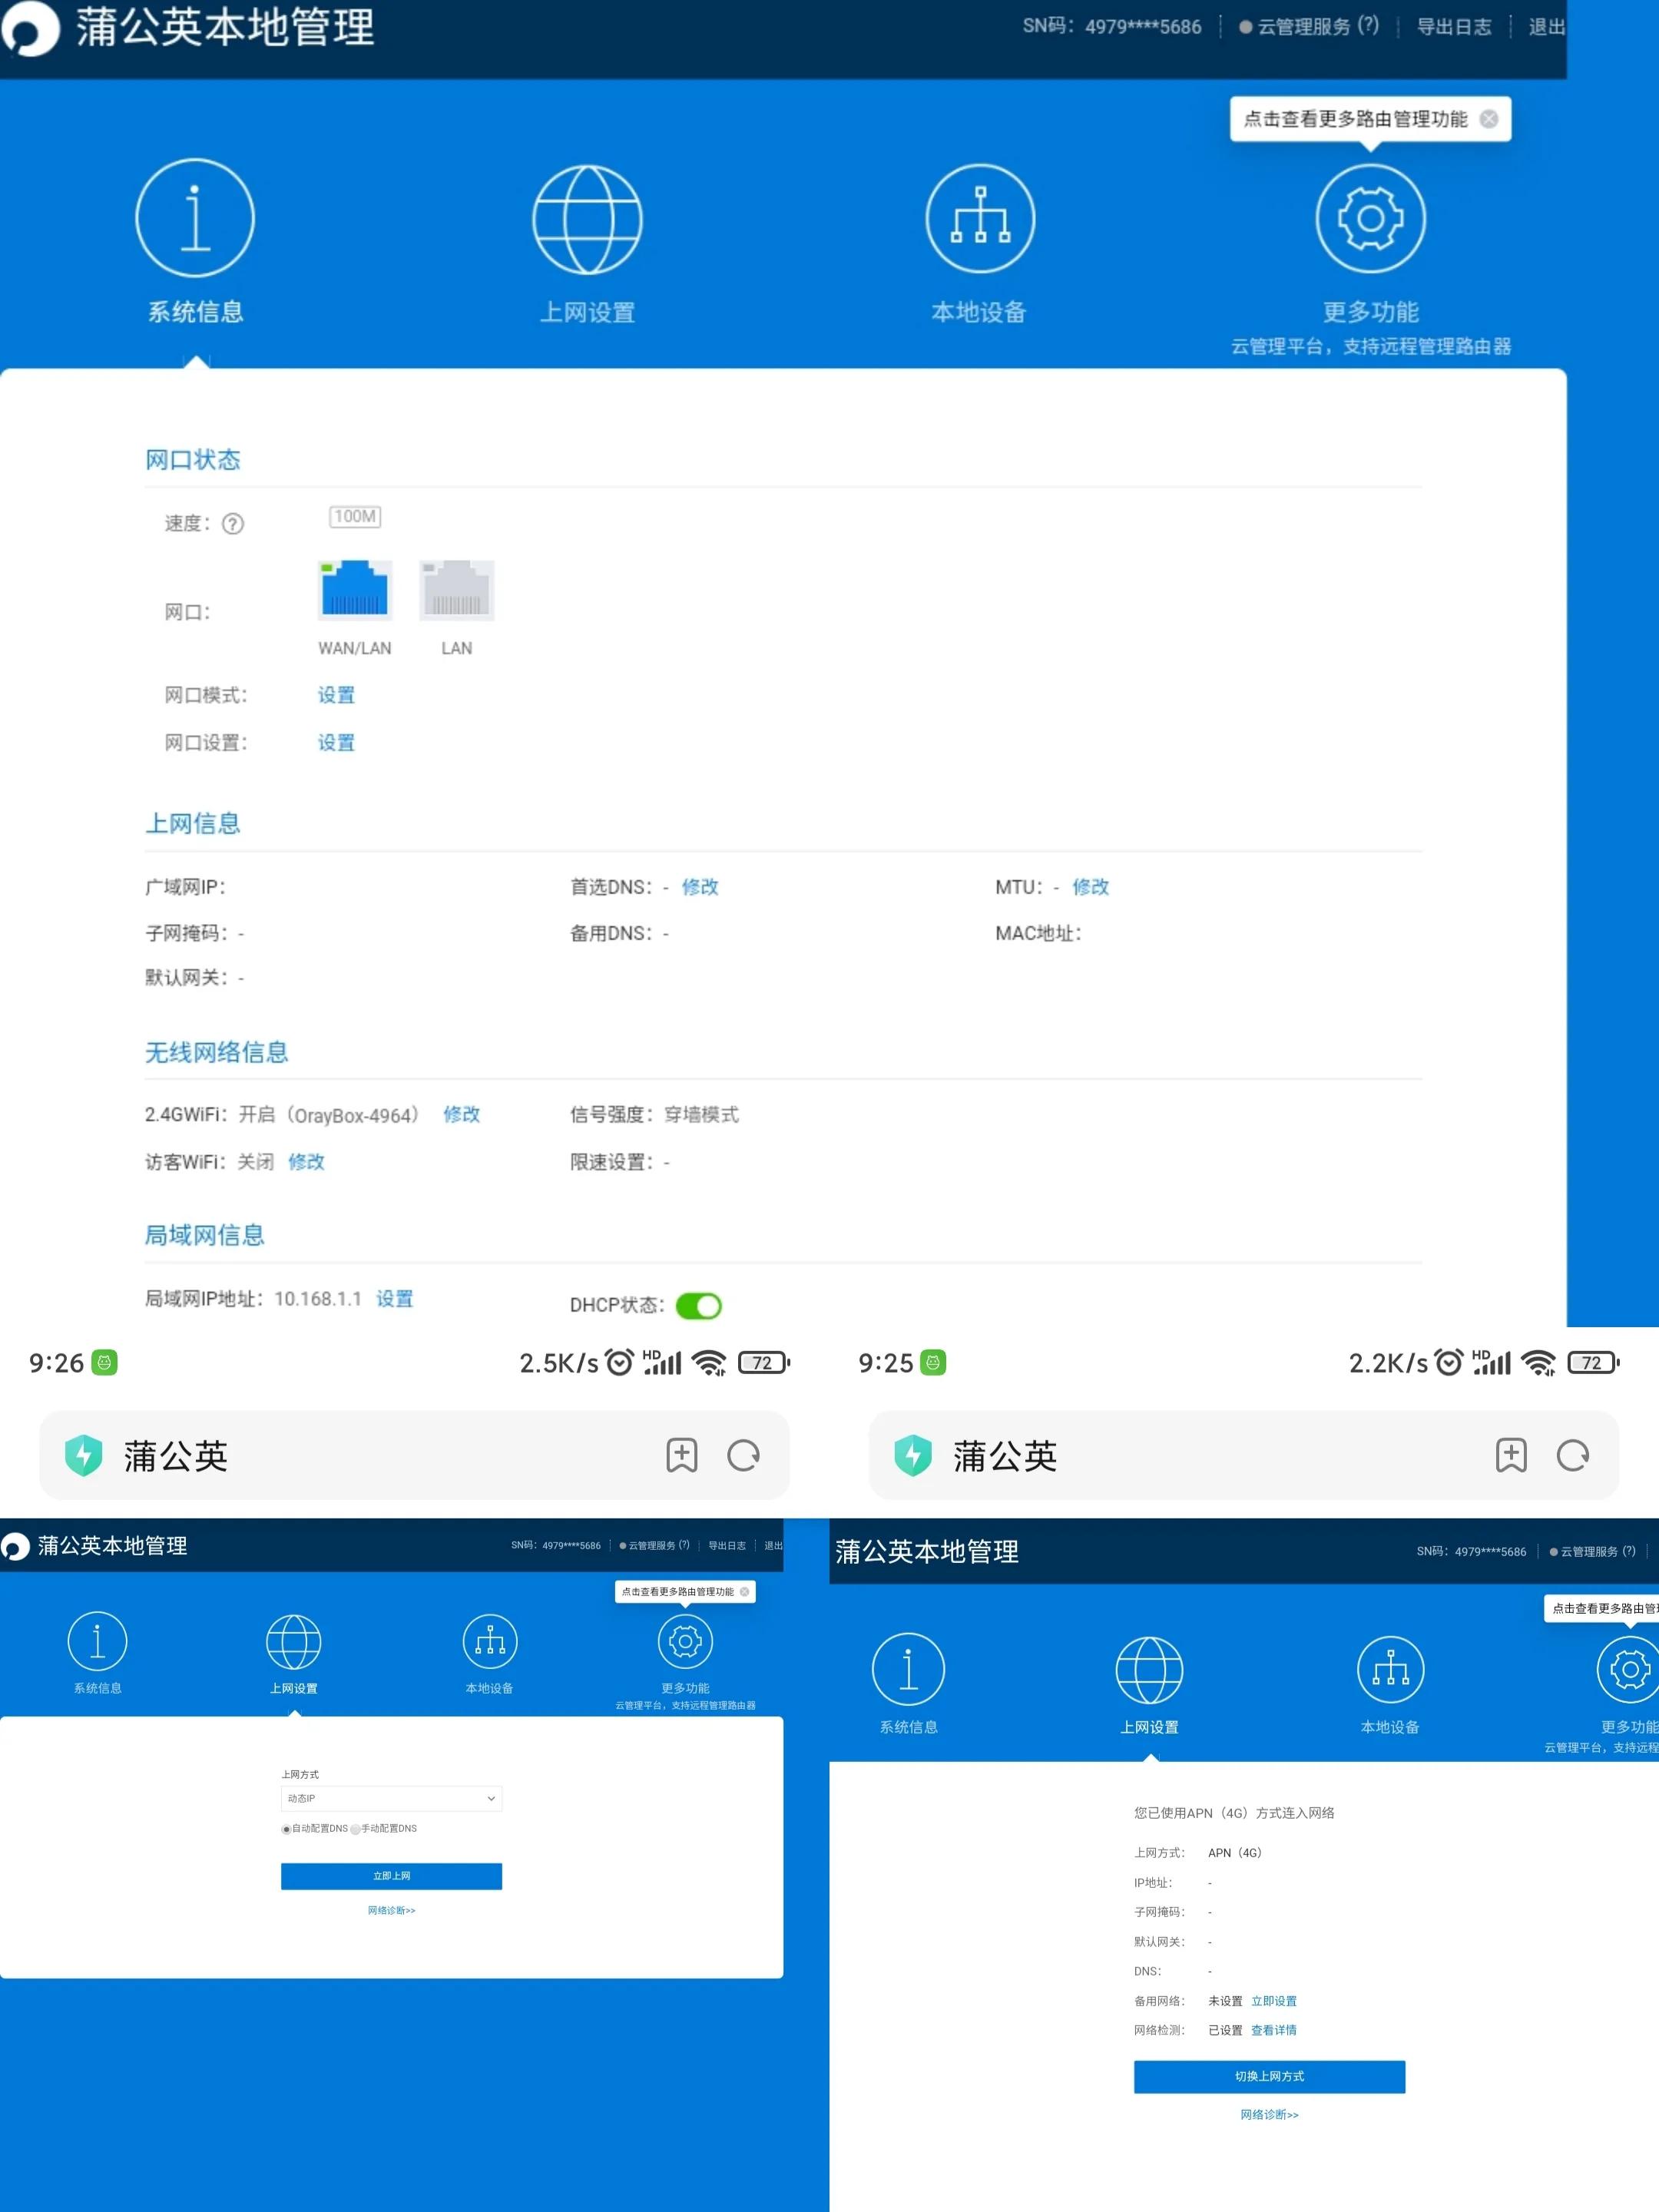Select the 自动配置DNS radio button
Screen dimensions: 1659x2212
coord(287,1829)
